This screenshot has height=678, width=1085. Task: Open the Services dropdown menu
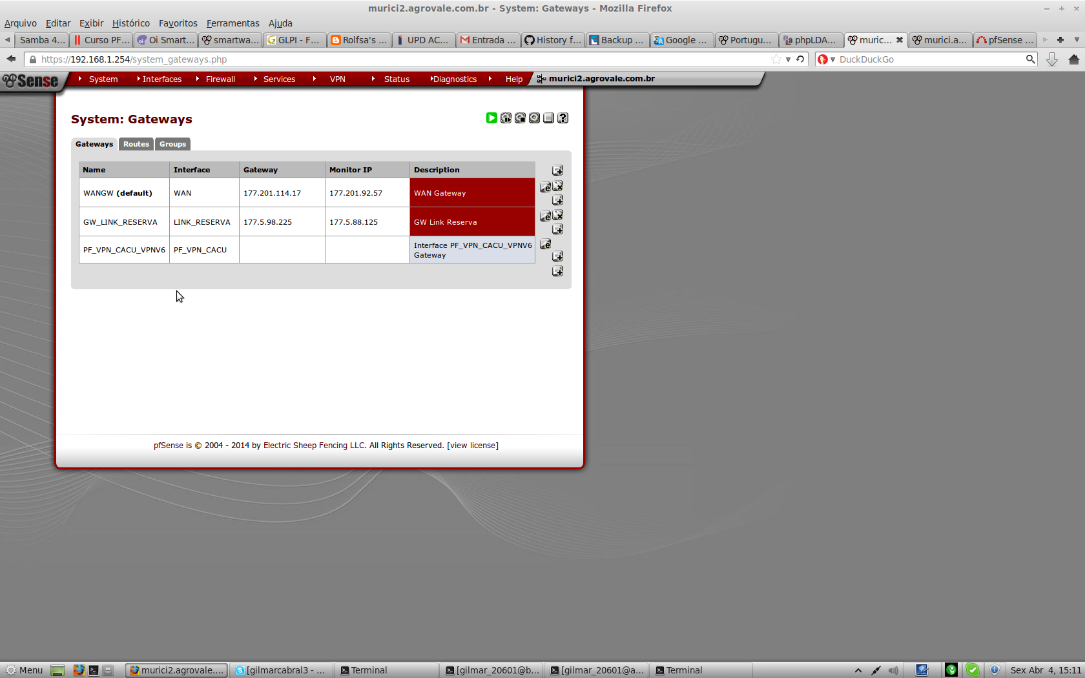tap(279, 79)
